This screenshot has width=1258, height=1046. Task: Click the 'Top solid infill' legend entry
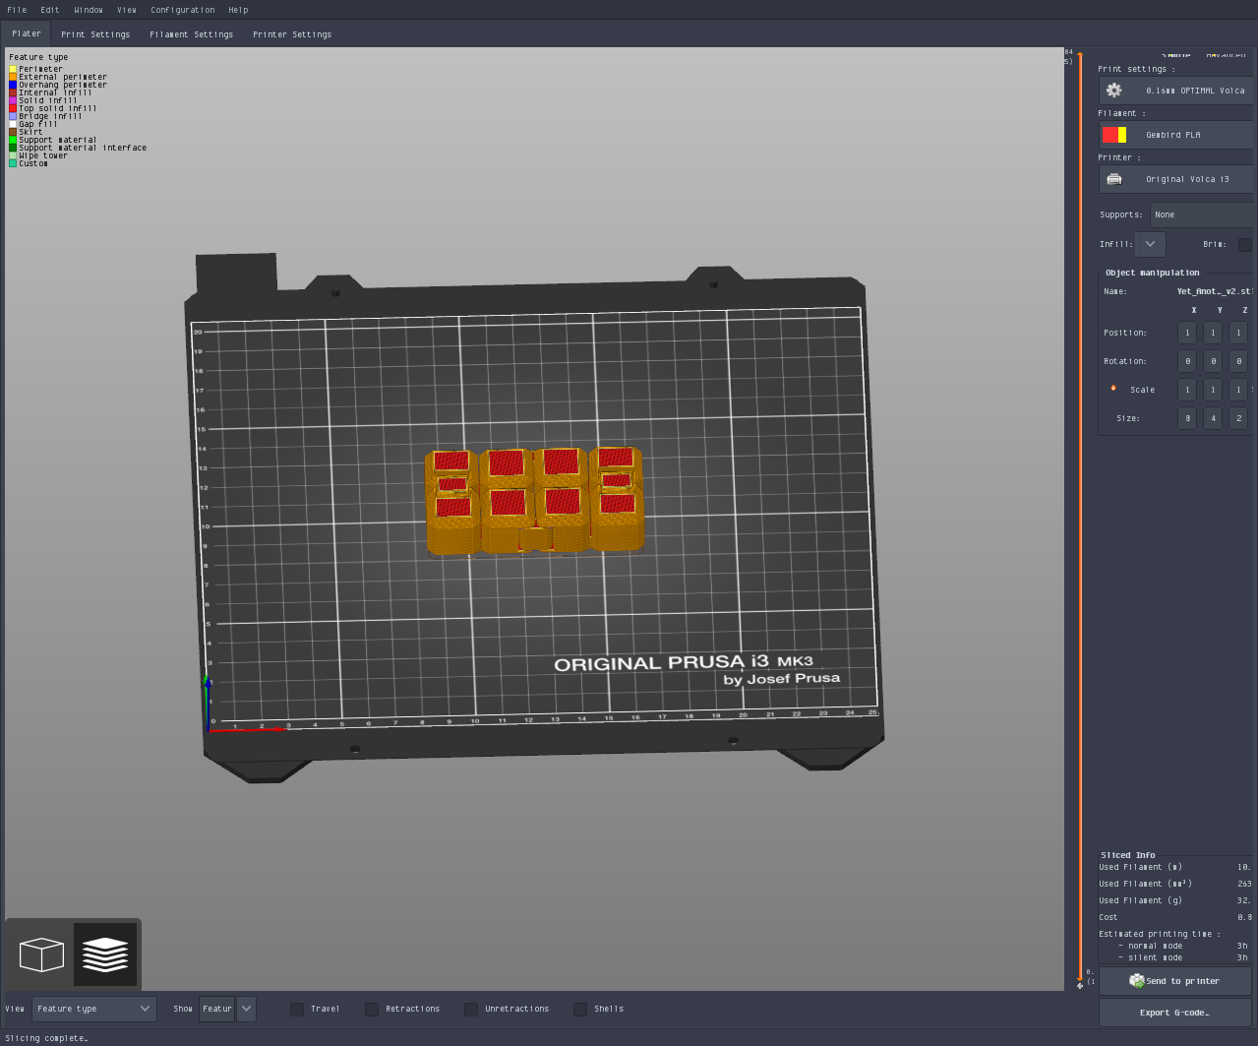(53, 108)
